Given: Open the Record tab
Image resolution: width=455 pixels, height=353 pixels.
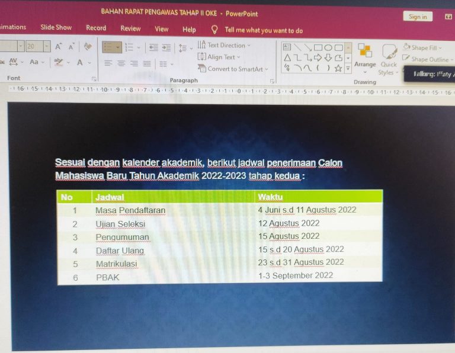Looking at the screenshot, I should (96, 28).
